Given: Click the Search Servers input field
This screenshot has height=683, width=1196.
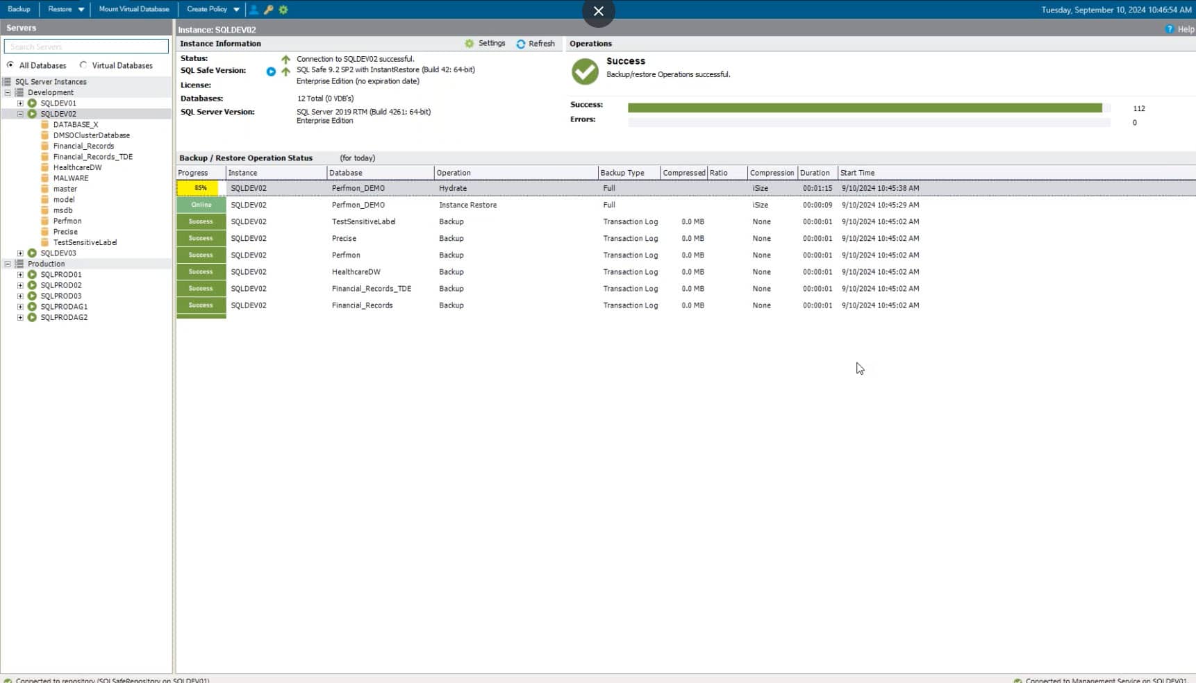Looking at the screenshot, I should 86,47.
